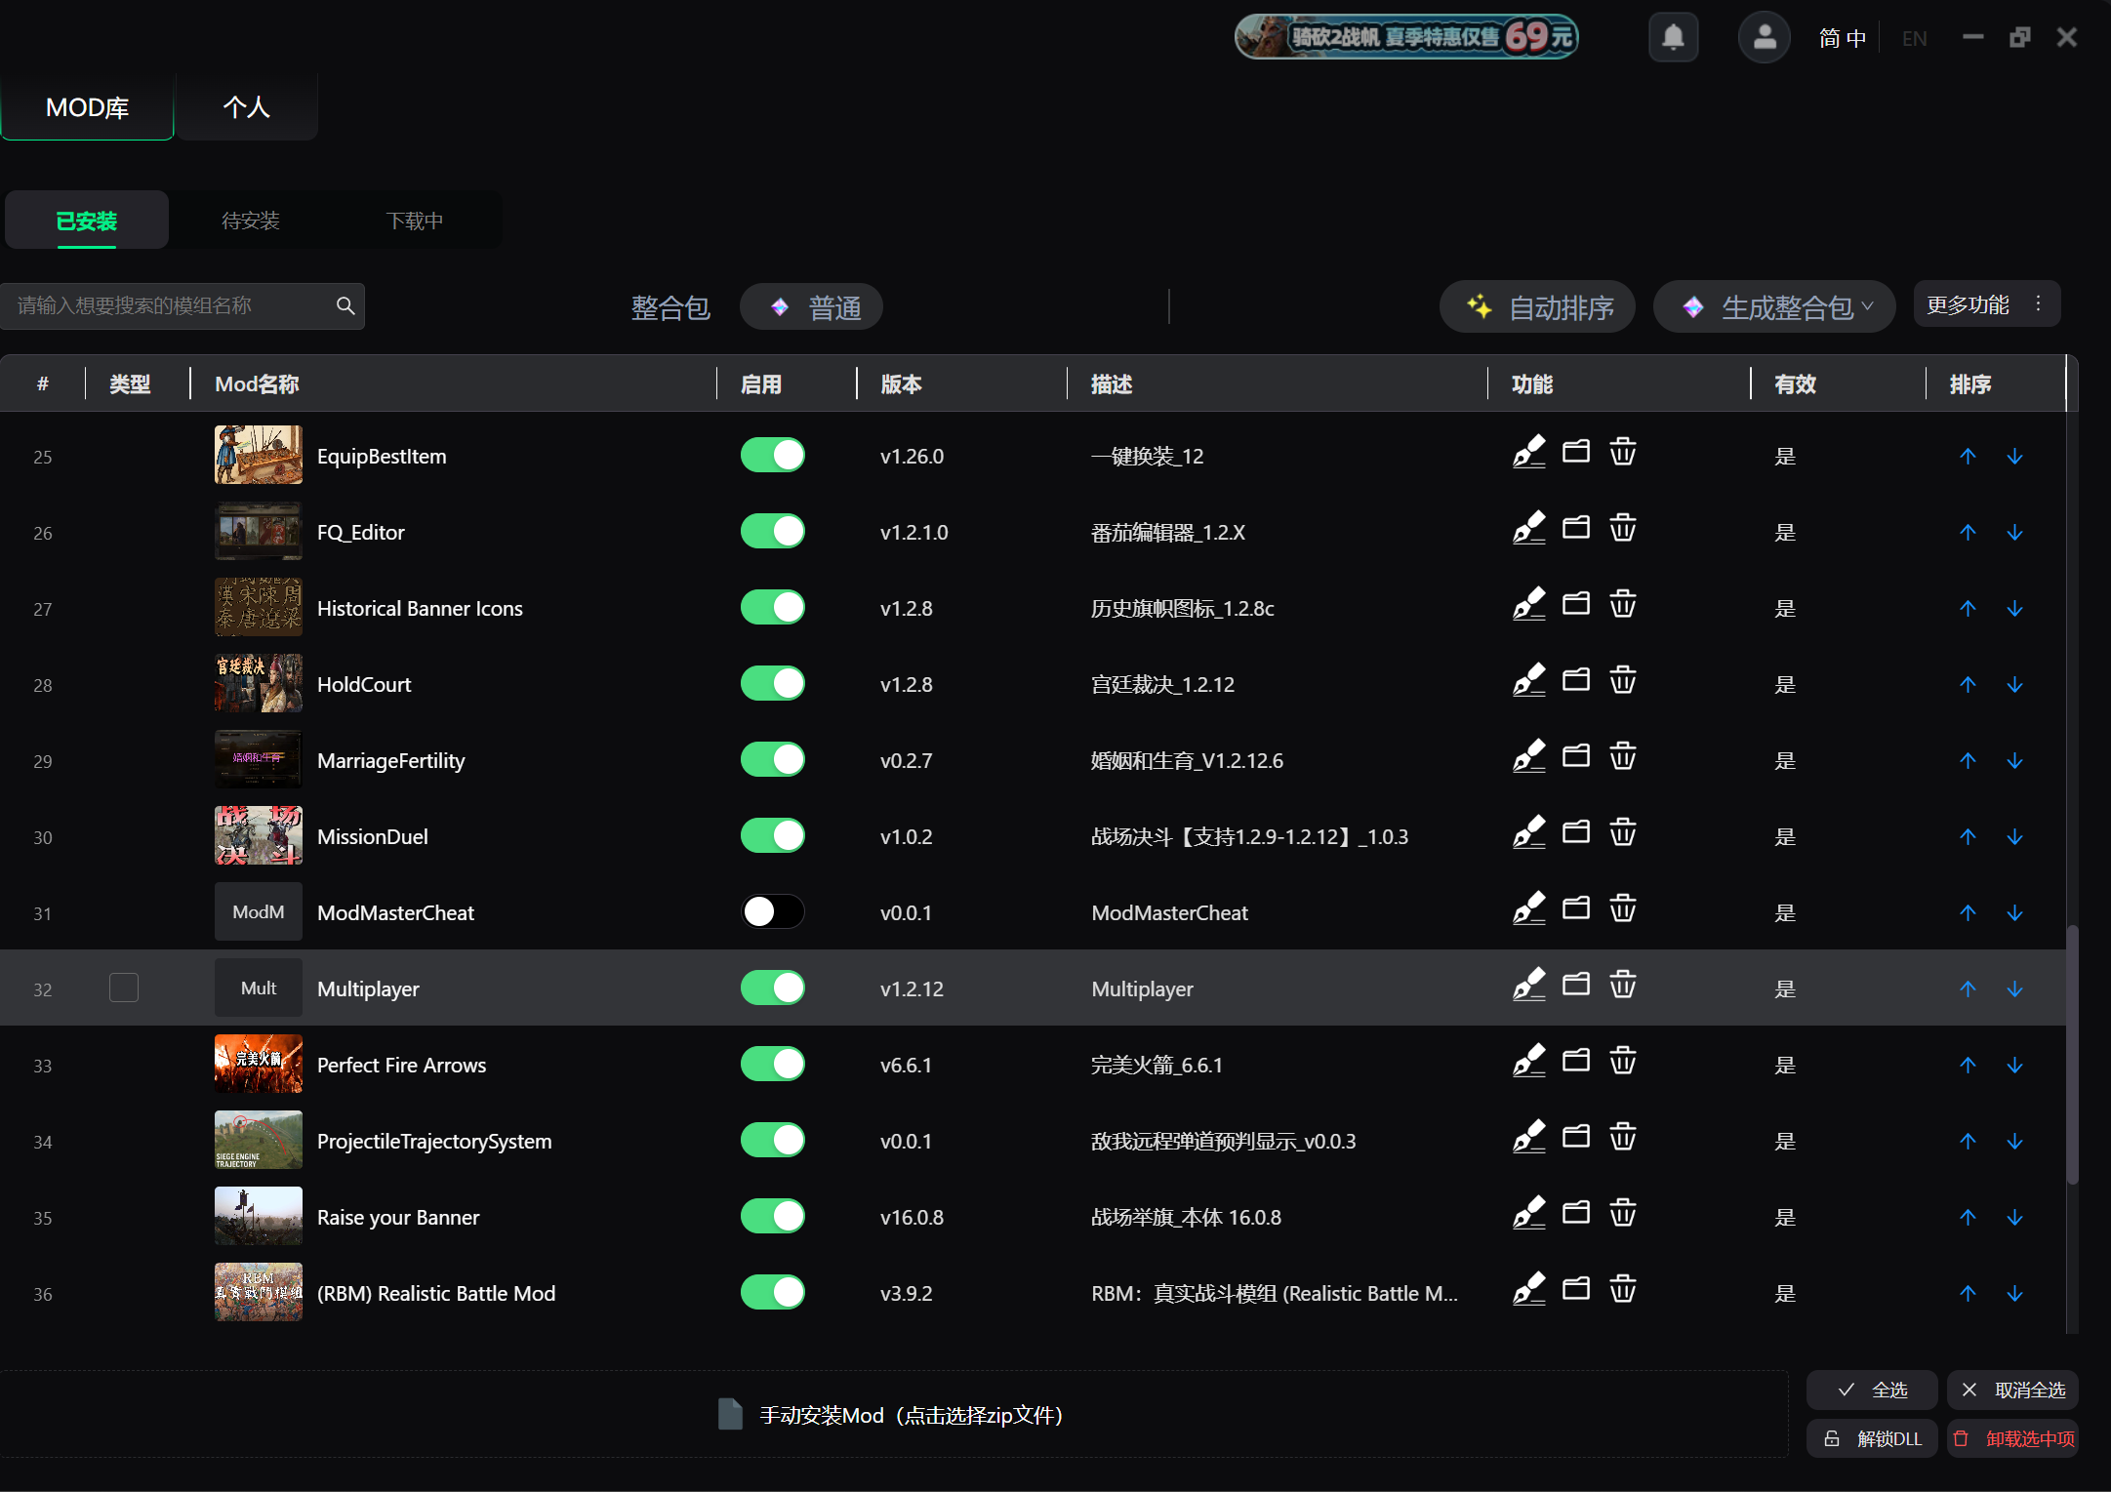Expand the 生成整合包 dropdown
Viewport: 2111px width, 1492px height.
pos(1774,307)
